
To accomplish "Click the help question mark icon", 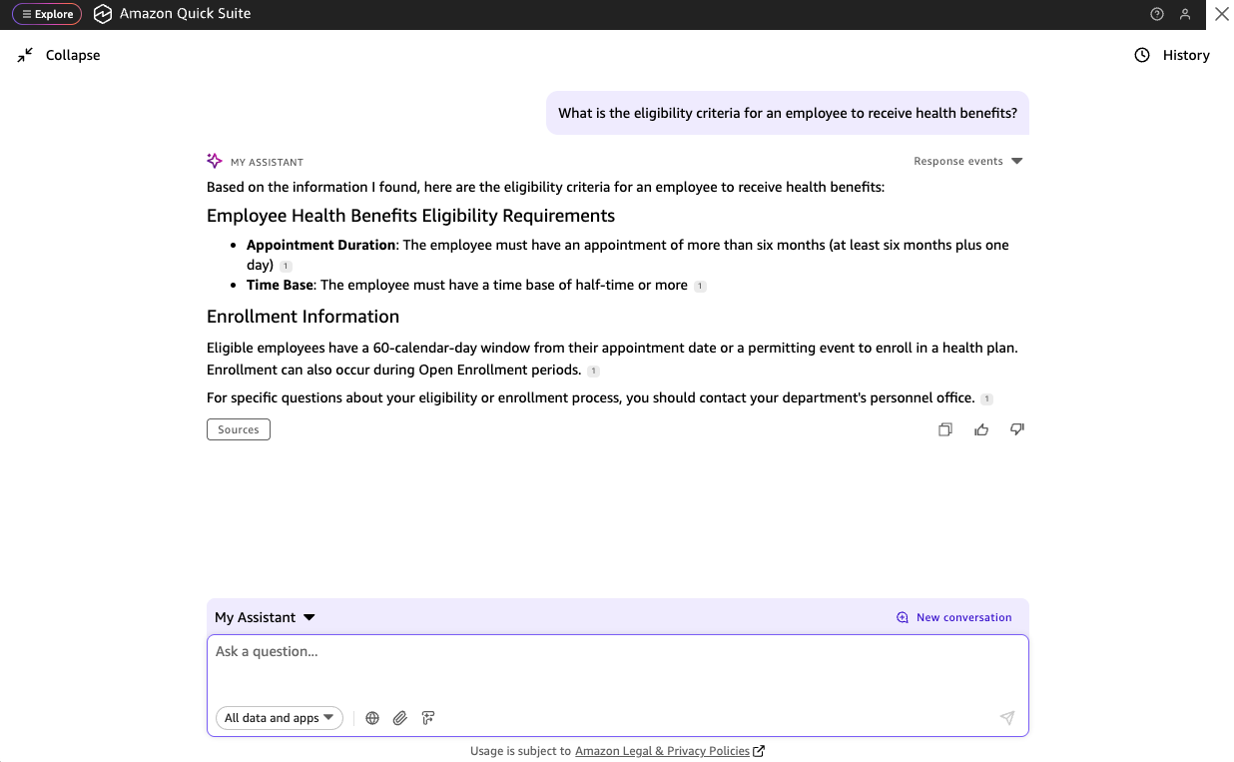I will (1157, 14).
